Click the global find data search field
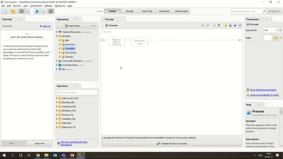The image size is (283, 159). coord(247,11)
